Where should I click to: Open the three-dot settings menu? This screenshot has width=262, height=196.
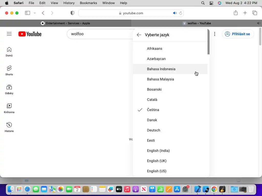coord(215,34)
